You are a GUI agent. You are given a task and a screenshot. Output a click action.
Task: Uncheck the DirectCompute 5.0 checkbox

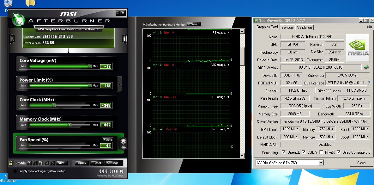(339, 152)
